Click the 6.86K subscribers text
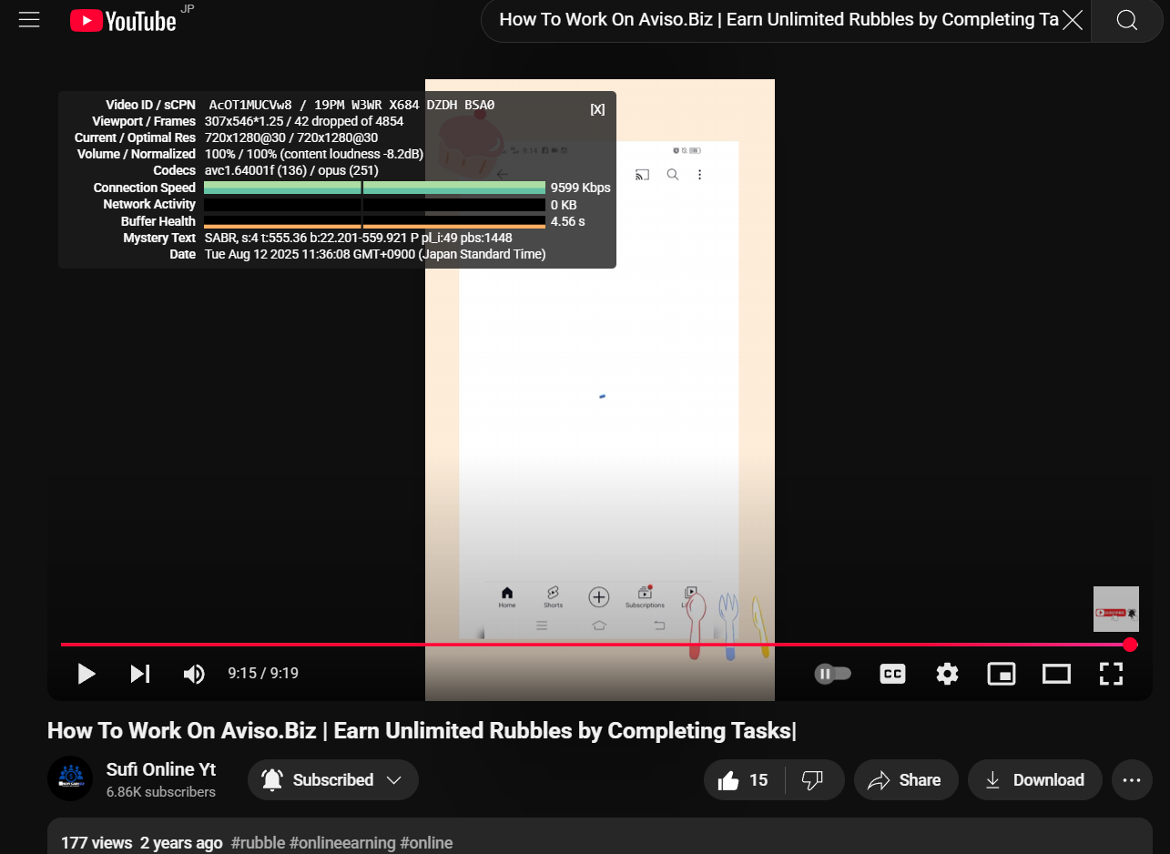Screen dimensions: 1170x854 point(161,792)
